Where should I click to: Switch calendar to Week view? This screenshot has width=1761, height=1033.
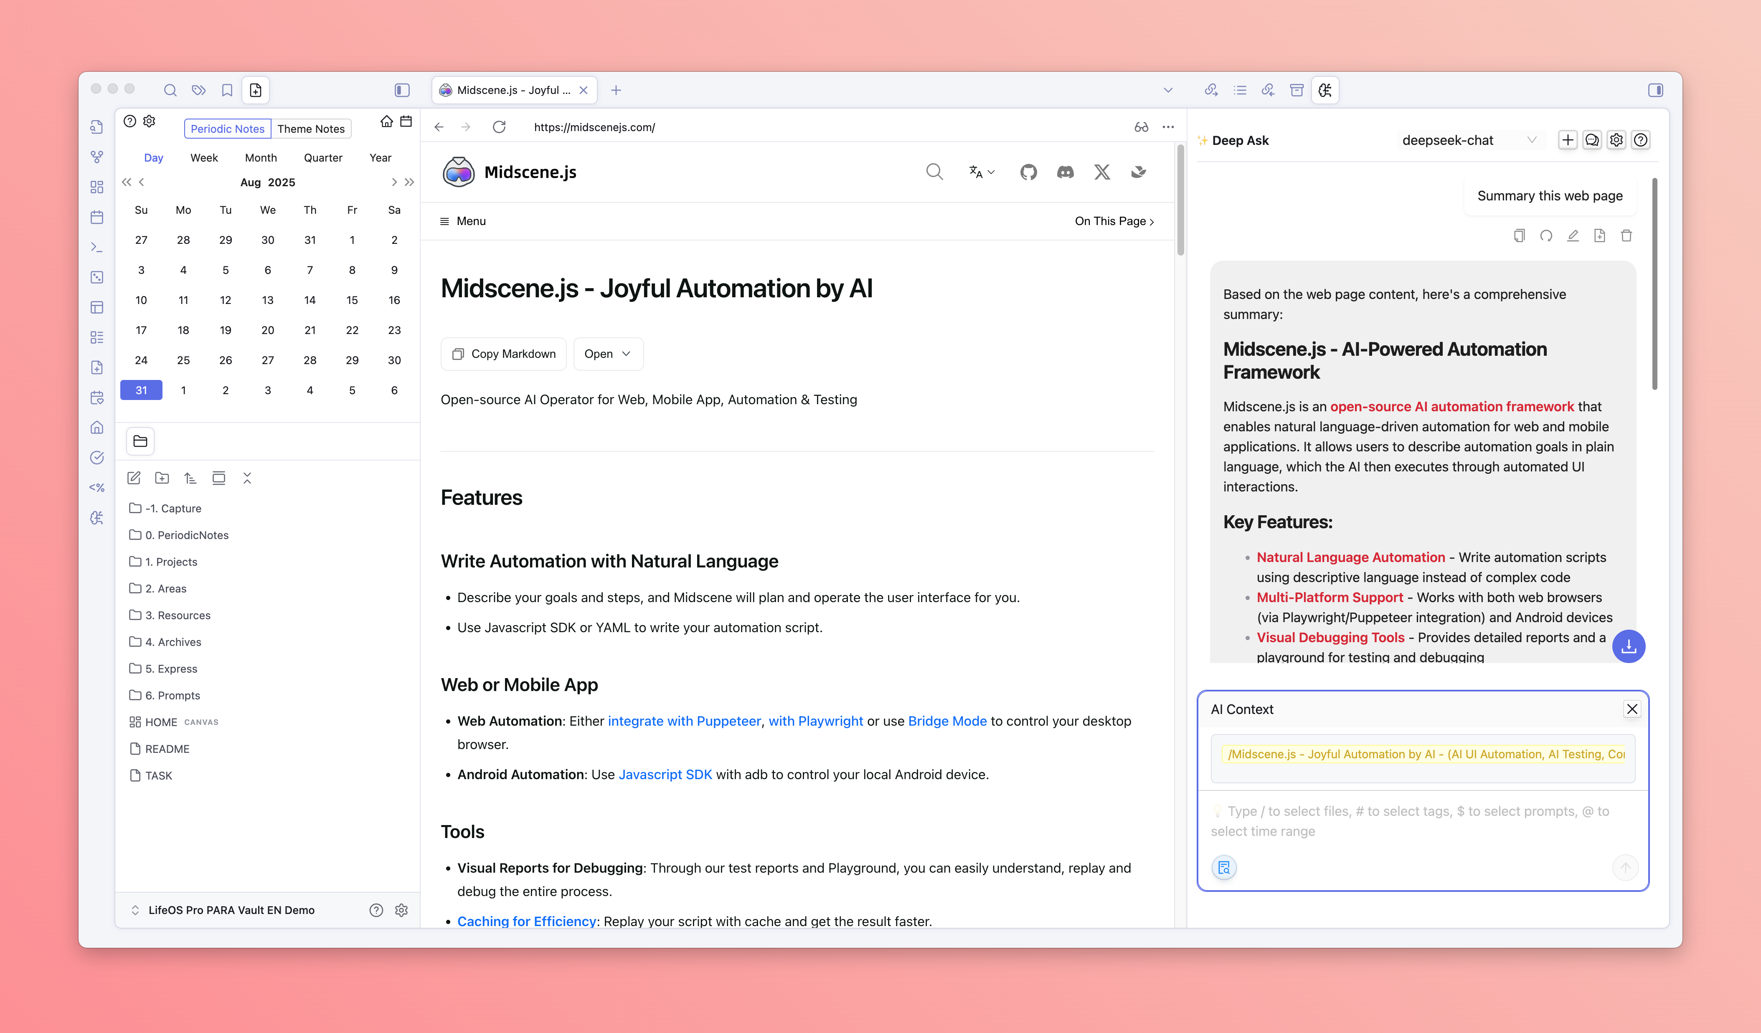pos(204,158)
